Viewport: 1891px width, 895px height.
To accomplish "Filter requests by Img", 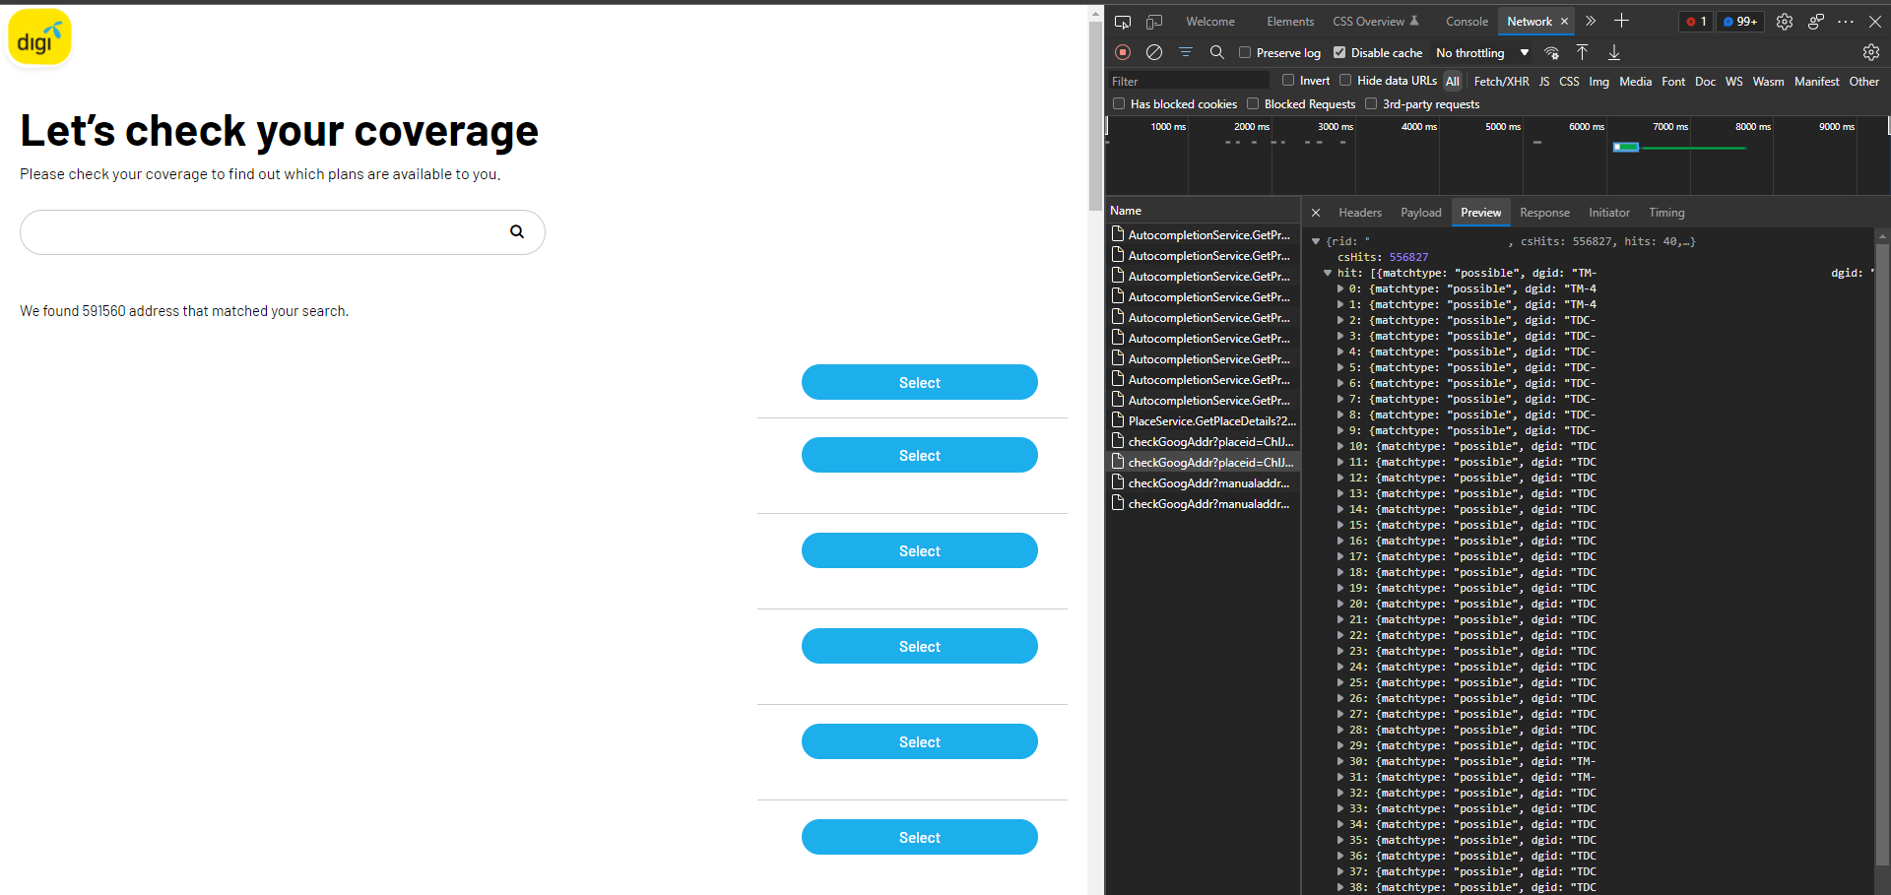I will 1598,82.
